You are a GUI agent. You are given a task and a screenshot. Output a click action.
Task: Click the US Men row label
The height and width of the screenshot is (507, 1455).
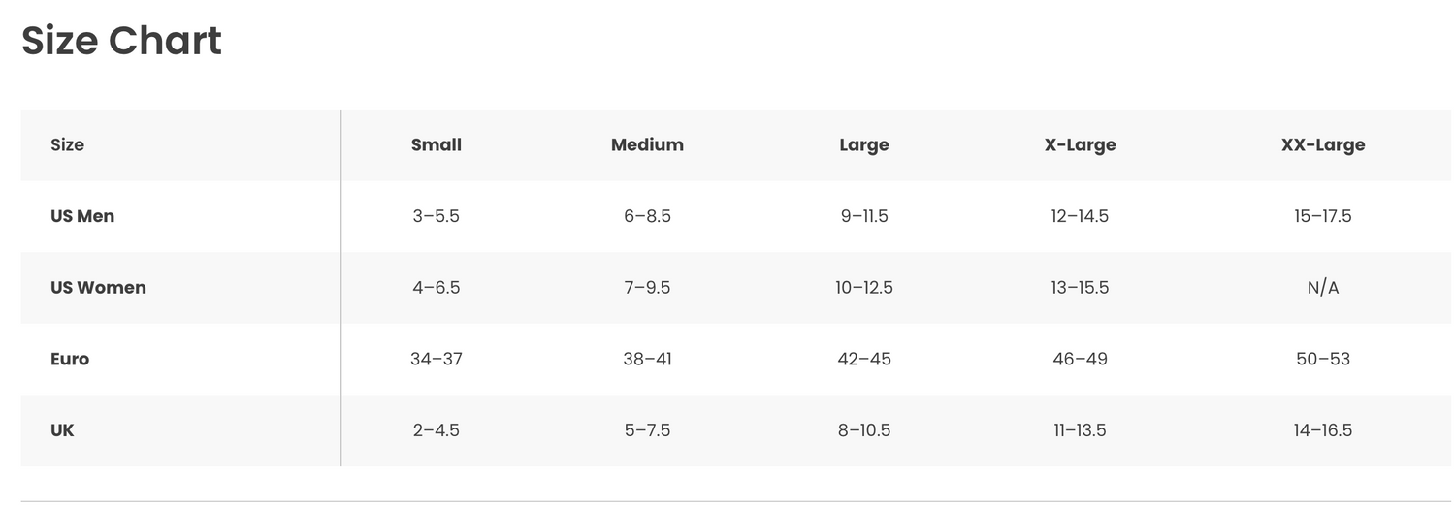pyautogui.click(x=82, y=216)
